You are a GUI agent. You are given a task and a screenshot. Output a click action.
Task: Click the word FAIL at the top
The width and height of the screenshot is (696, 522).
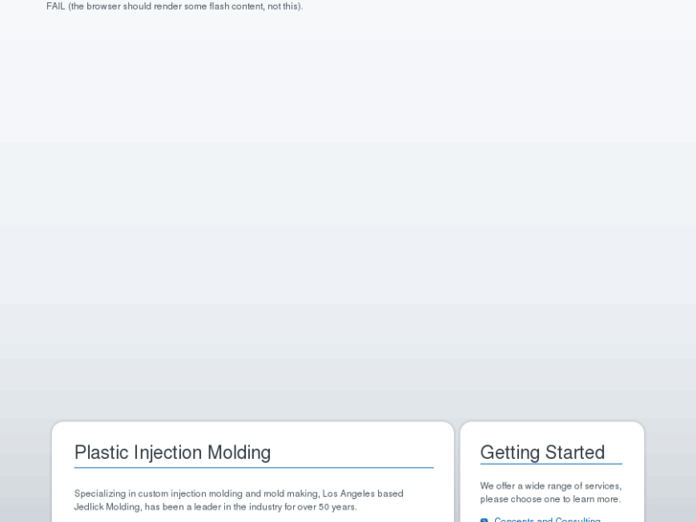56,6
